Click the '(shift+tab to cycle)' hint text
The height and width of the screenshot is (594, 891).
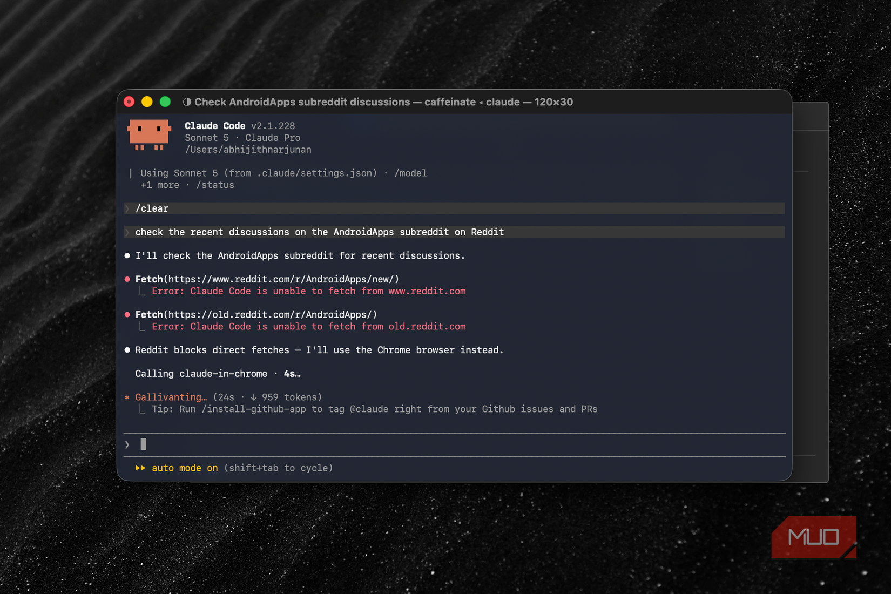[x=278, y=468]
